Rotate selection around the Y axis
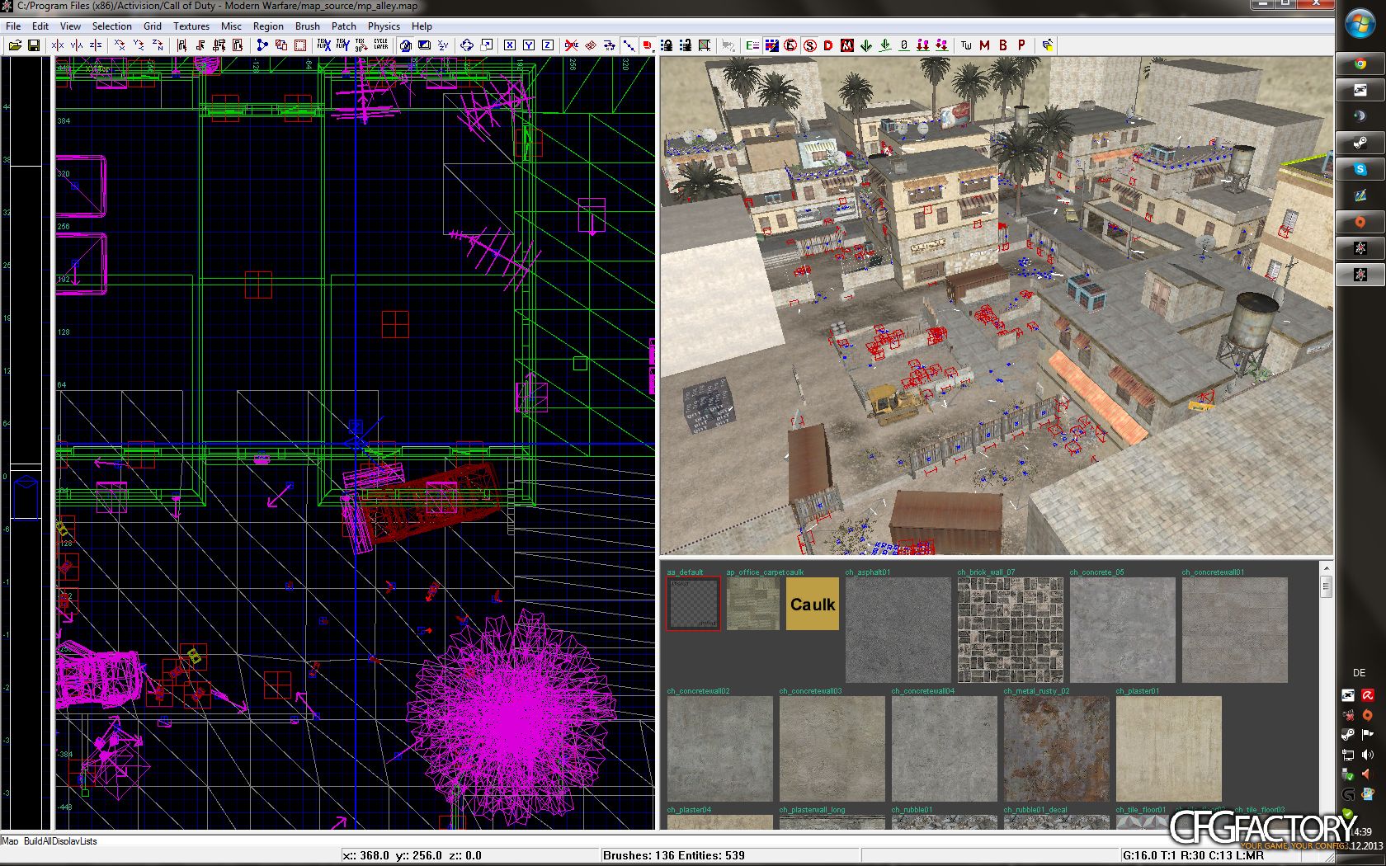The width and height of the screenshot is (1386, 866). click(139, 45)
